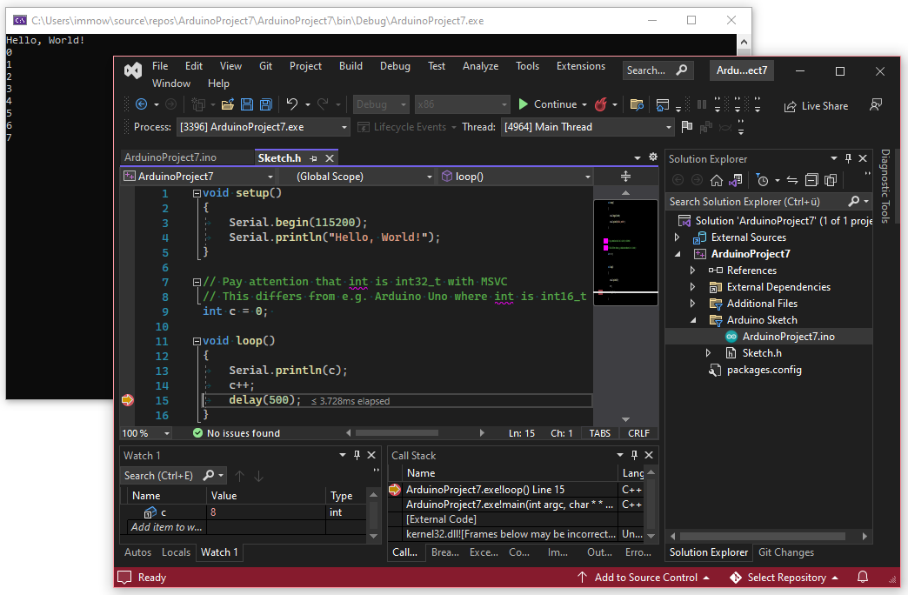
Task: Click the Continue debug button
Action: tap(547, 104)
